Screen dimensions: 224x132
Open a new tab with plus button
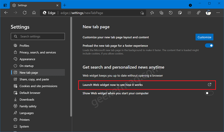65,5
